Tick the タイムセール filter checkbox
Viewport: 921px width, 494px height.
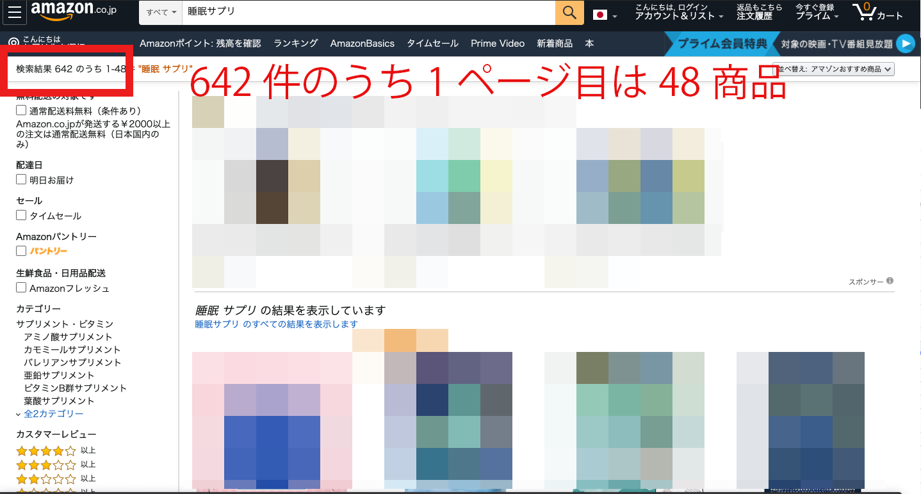click(21, 216)
